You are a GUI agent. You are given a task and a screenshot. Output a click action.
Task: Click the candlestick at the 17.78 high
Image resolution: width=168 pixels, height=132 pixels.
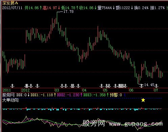click(57, 18)
